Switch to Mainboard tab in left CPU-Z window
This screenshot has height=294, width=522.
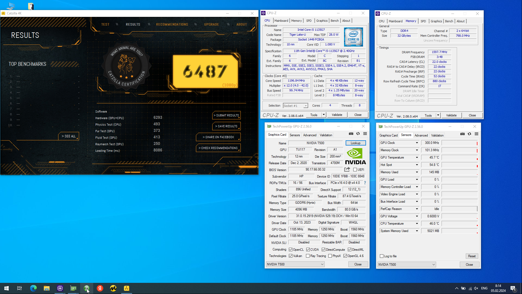pyautogui.click(x=281, y=21)
